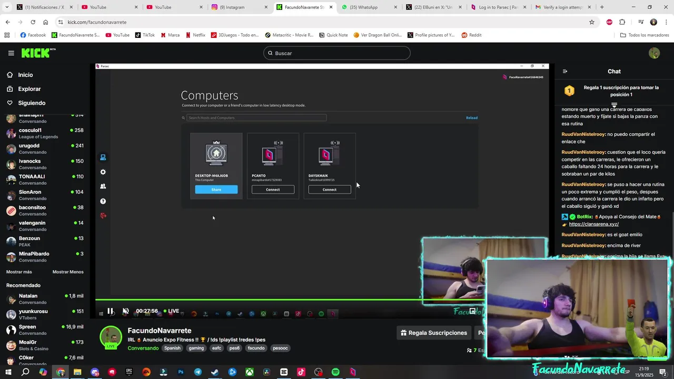Open new browser tab with plus
This screenshot has height=379, width=674.
coord(602,7)
